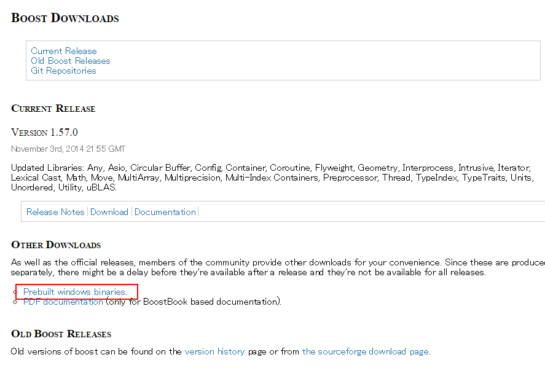The image size is (545, 368).
Task: Click the Boost Downloads page heading
Action: (65, 18)
